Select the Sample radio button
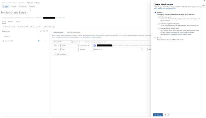Screen dimensions: 206x118 point(155,38)
